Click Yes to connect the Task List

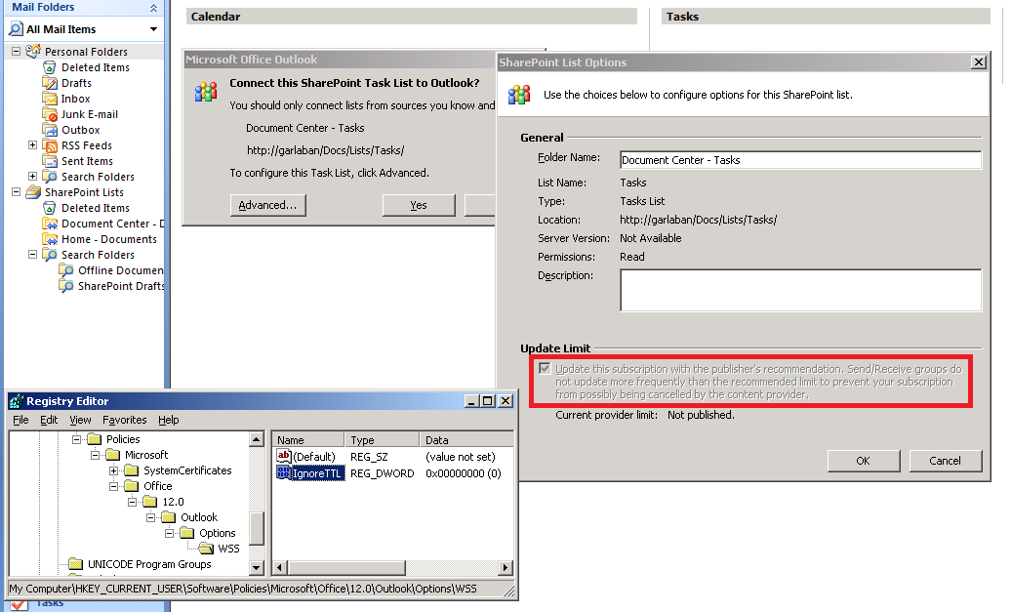coord(419,205)
